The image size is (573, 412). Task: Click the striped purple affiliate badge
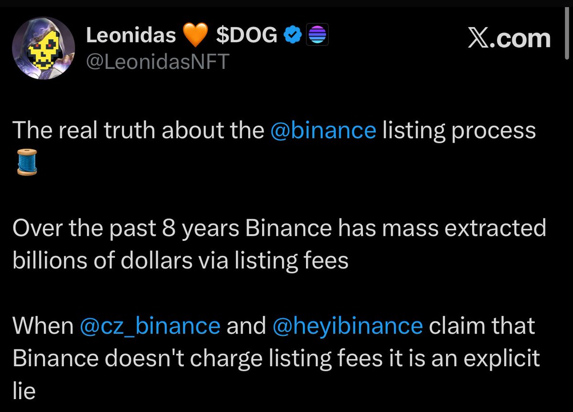pyautogui.click(x=317, y=36)
